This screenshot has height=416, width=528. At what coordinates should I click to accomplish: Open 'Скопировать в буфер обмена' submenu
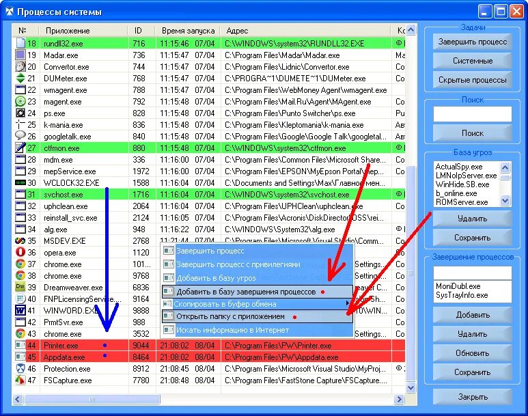coord(257,304)
